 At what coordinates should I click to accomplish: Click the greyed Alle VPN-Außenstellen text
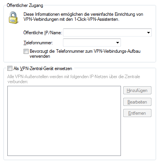[x=73, y=79]
